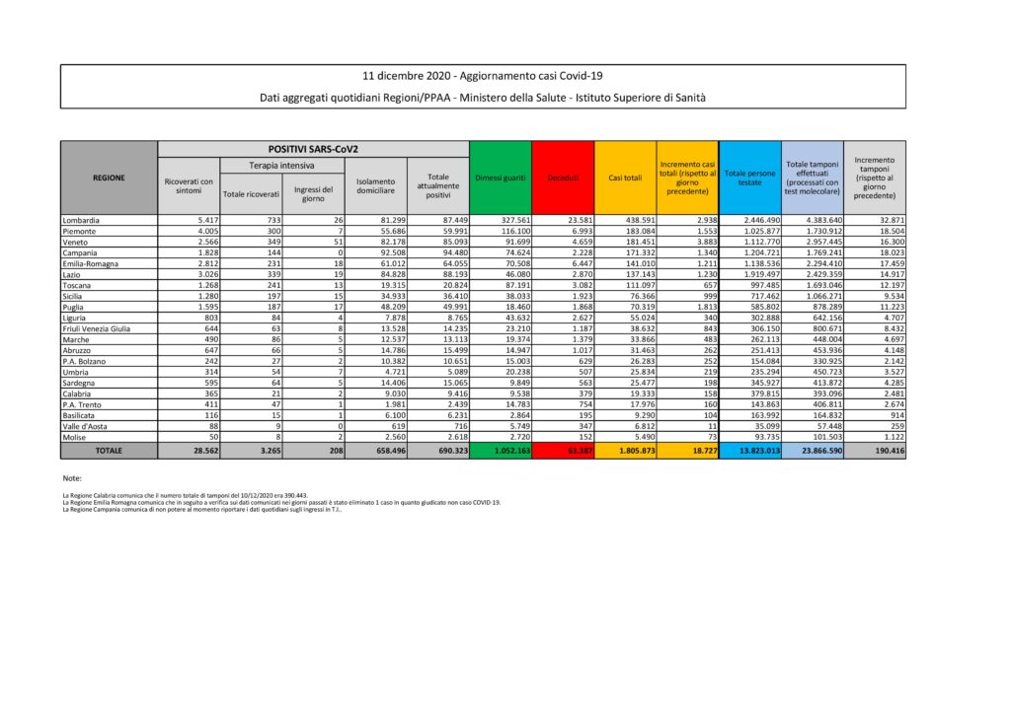This screenshot has width=1011, height=714.
Task: Click the green Dimessi guariti column header
Action: 500,178
